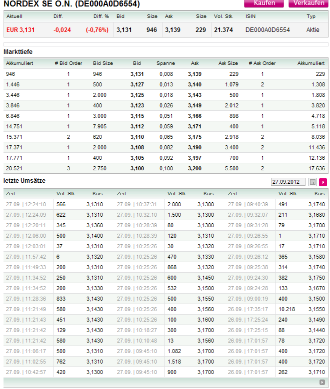Screen dimensions: 330x389
Task: Click the trade time 27.09. | 10:42:57
Action: tap(26, 372)
